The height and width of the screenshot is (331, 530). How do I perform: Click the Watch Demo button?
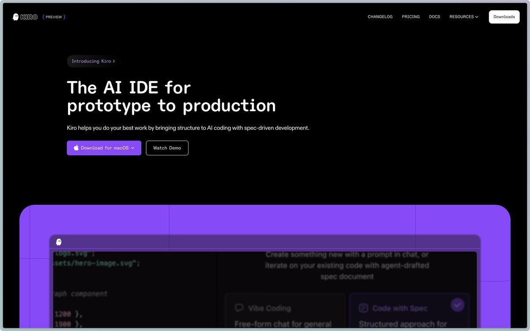(167, 148)
